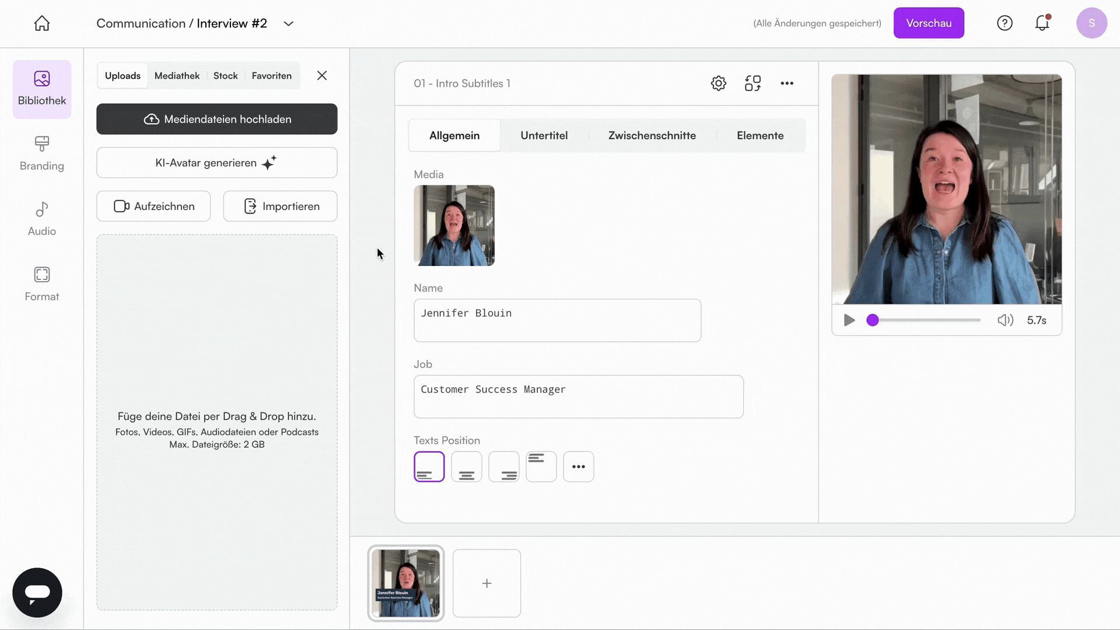Select the Elemente tab
The height and width of the screenshot is (630, 1120).
point(760,135)
